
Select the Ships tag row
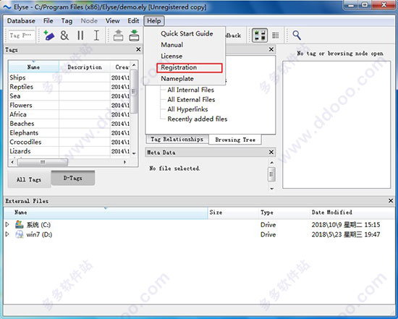tap(69, 77)
